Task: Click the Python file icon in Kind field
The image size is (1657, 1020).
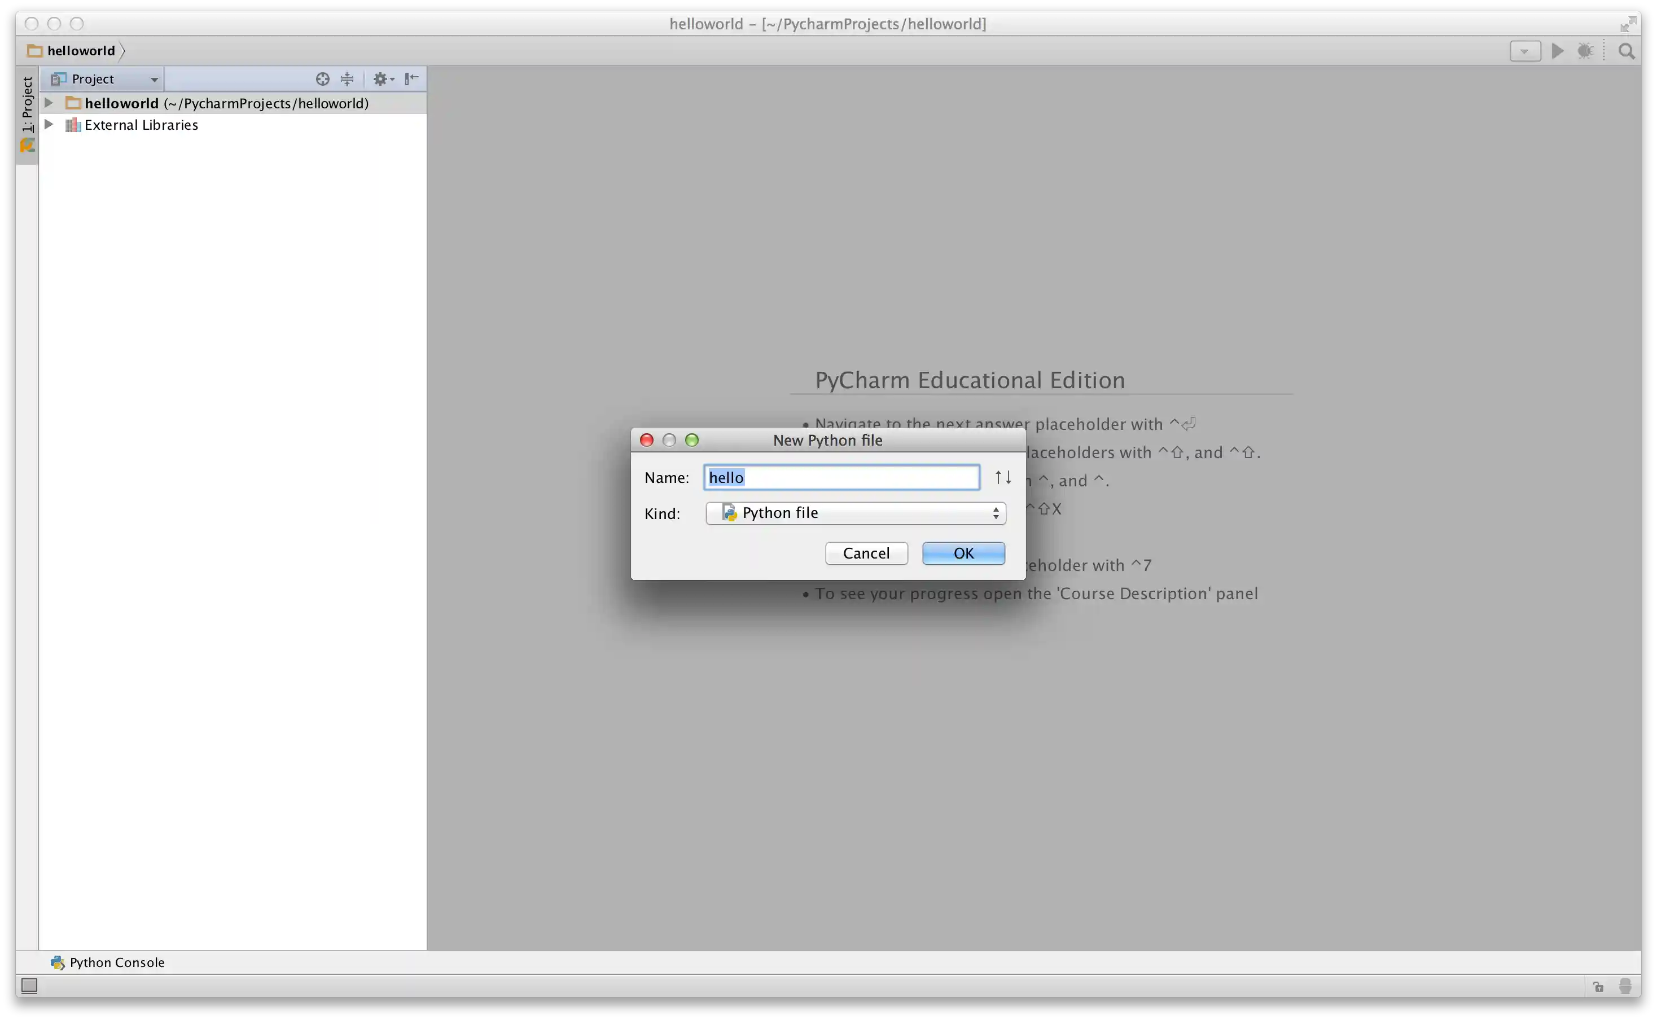Action: click(x=730, y=513)
